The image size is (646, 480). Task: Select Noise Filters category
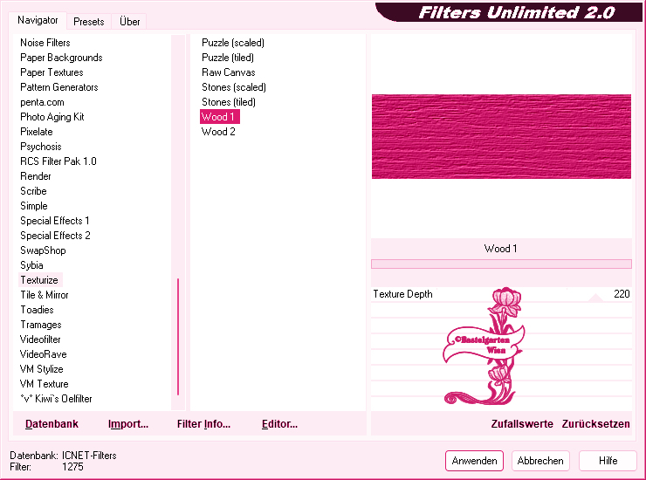45,43
